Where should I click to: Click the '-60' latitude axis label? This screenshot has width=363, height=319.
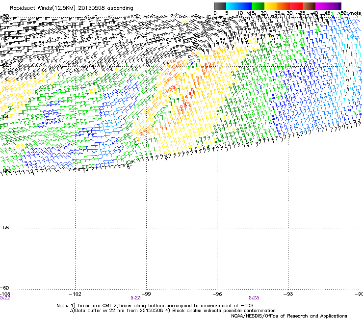[x=4, y=288]
